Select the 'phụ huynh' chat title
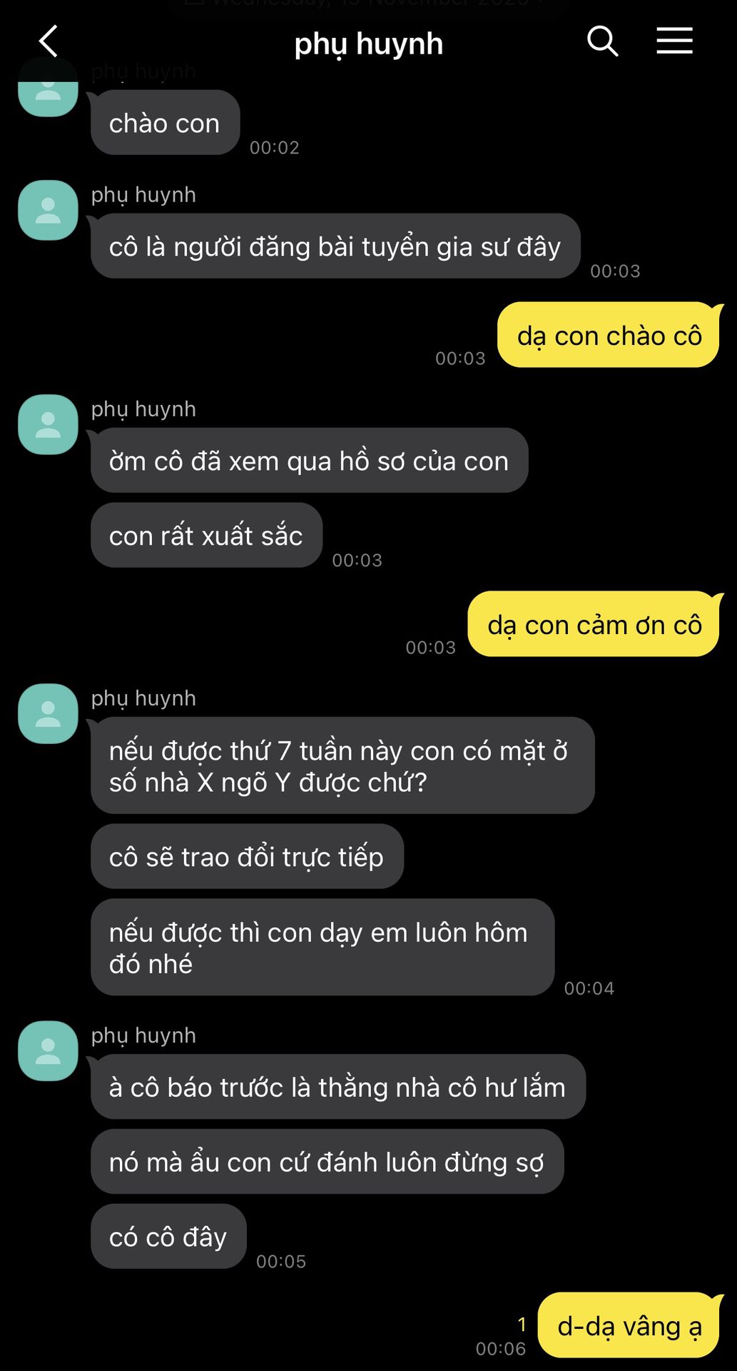The image size is (737, 1371). tap(369, 44)
